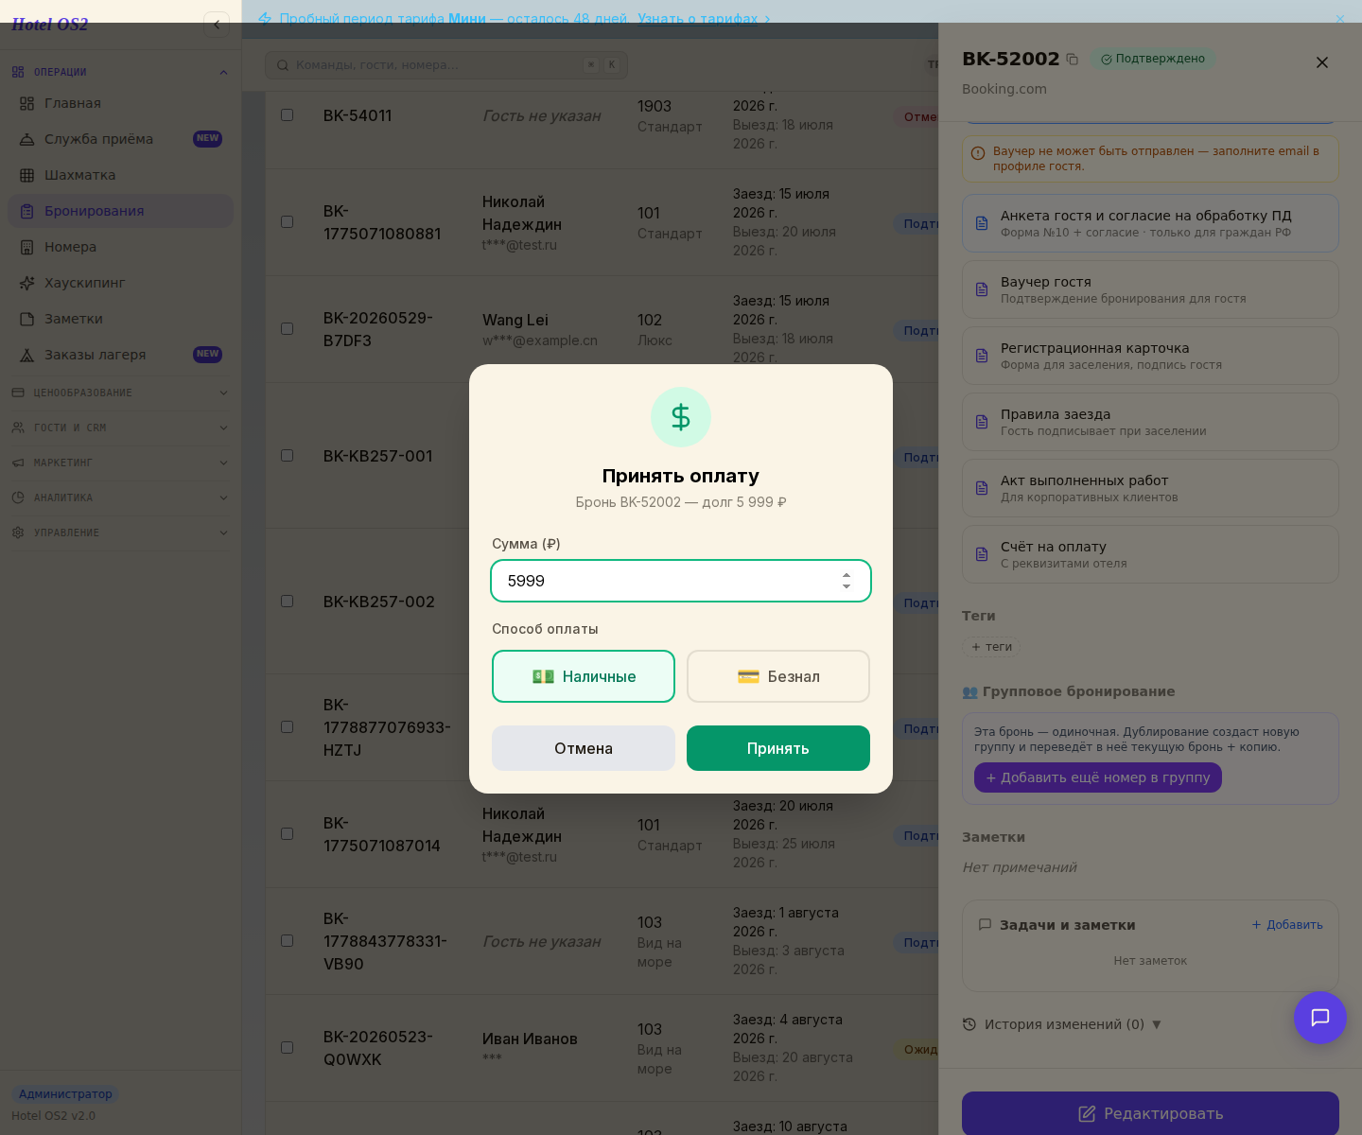The image size is (1362, 1135).
Task: Expand the Аналитика sidebar section
Action: (120, 498)
